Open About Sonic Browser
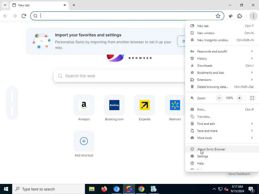Image resolution: width=259 pixels, height=194 pixels. (222, 149)
